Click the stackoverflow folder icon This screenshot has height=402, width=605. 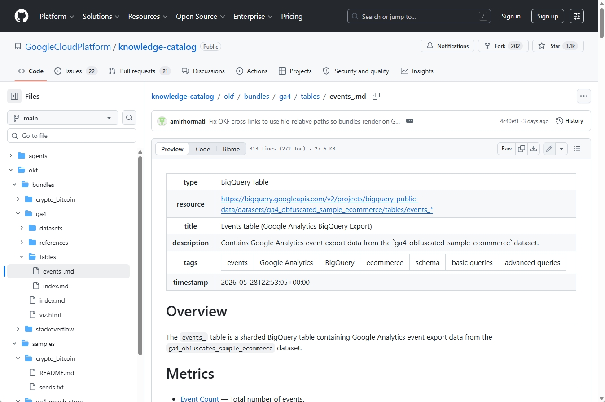coord(29,329)
